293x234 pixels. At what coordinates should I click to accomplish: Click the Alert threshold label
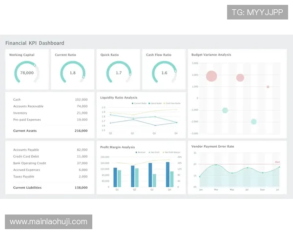click(277, 162)
